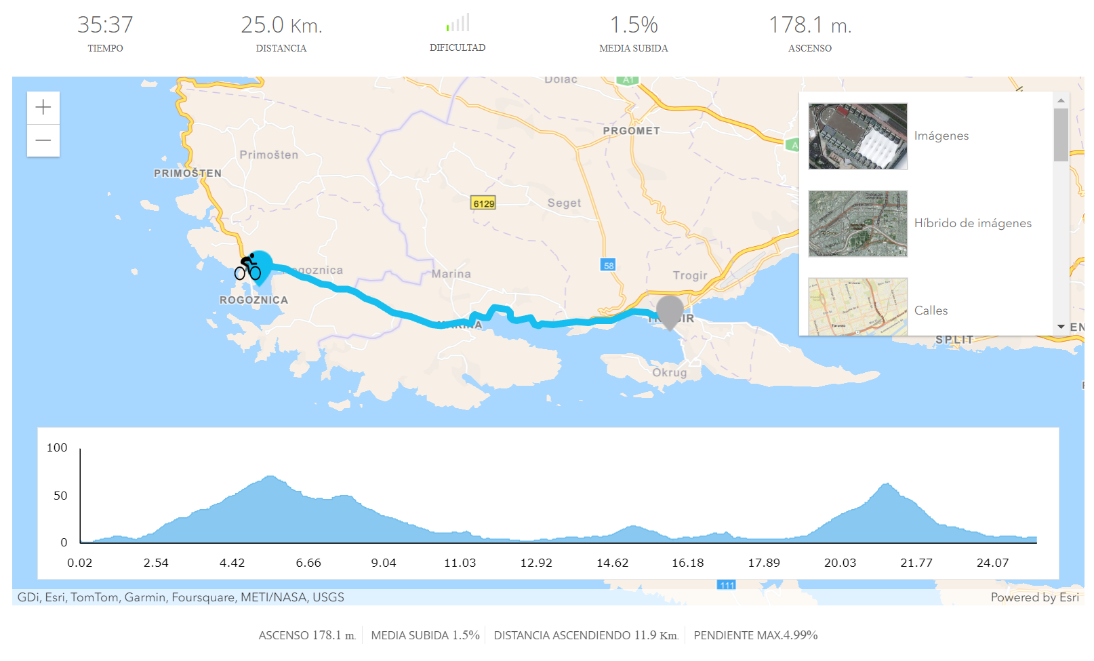Click the difficulty signal bars icon
Image resolution: width=1094 pixels, height=661 pixels.
click(x=458, y=24)
